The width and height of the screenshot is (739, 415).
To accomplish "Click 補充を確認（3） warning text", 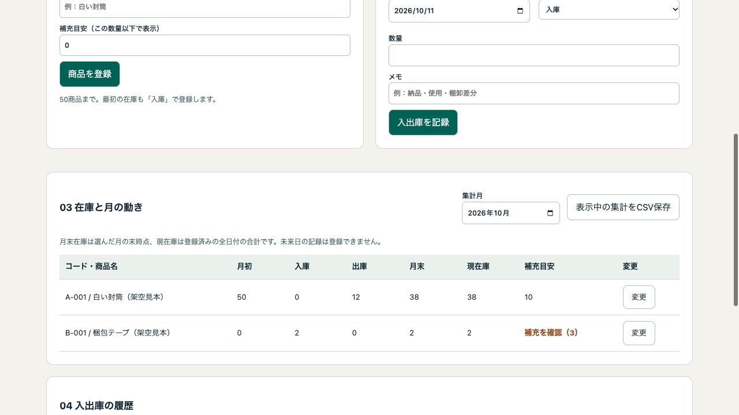I will click(x=551, y=333).
